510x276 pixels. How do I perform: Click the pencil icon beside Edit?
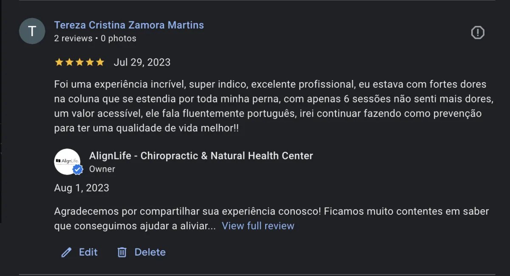(66, 253)
